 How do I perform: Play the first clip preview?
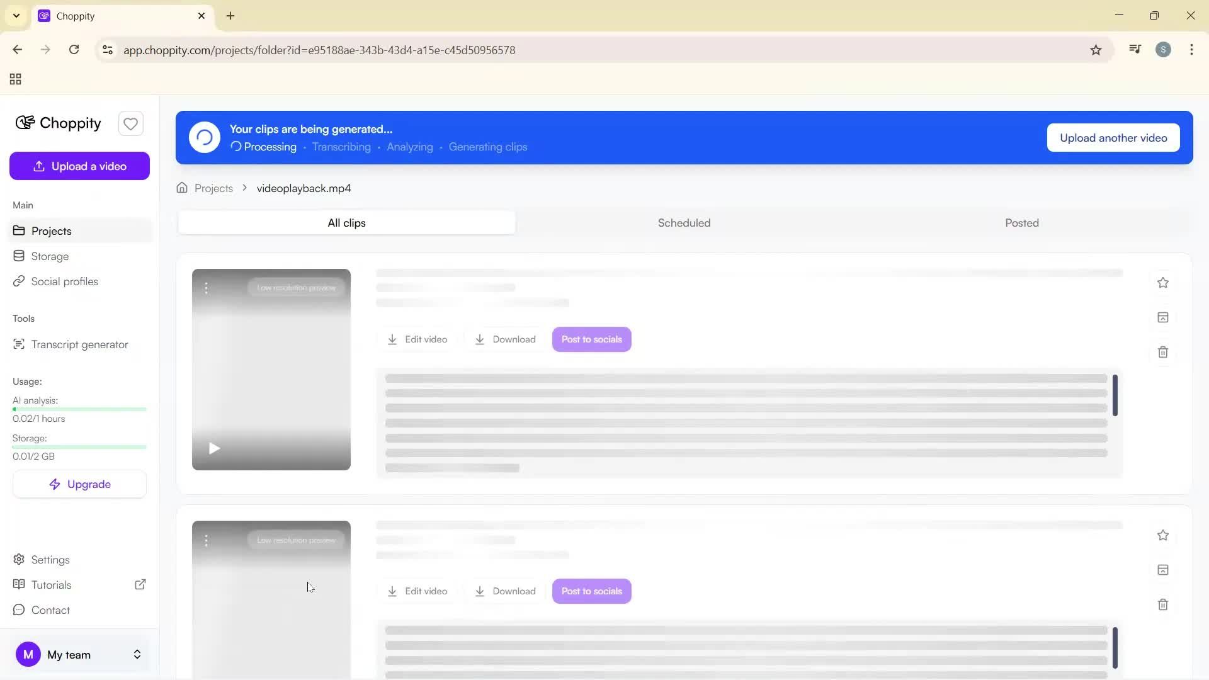click(x=214, y=448)
